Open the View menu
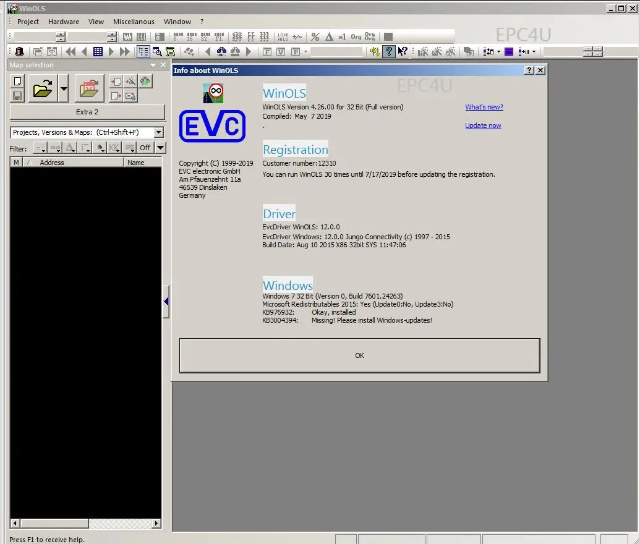 click(x=96, y=22)
